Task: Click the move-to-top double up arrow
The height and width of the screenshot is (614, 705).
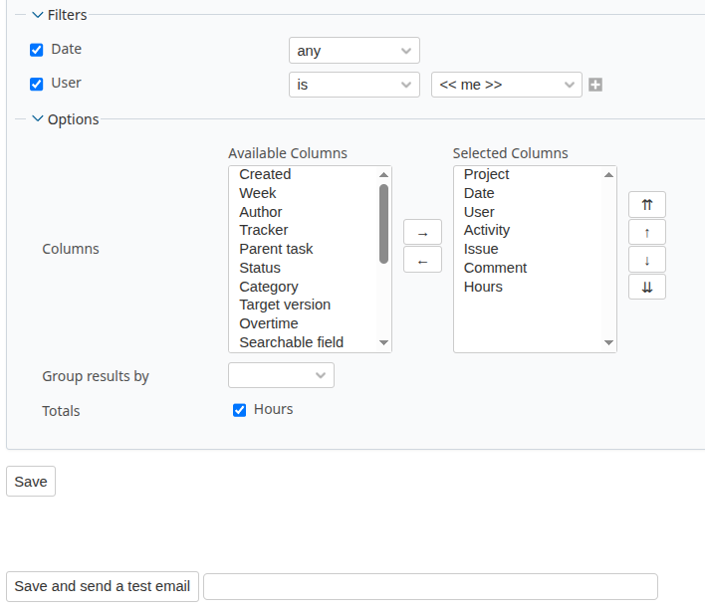Action: pos(646,205)
